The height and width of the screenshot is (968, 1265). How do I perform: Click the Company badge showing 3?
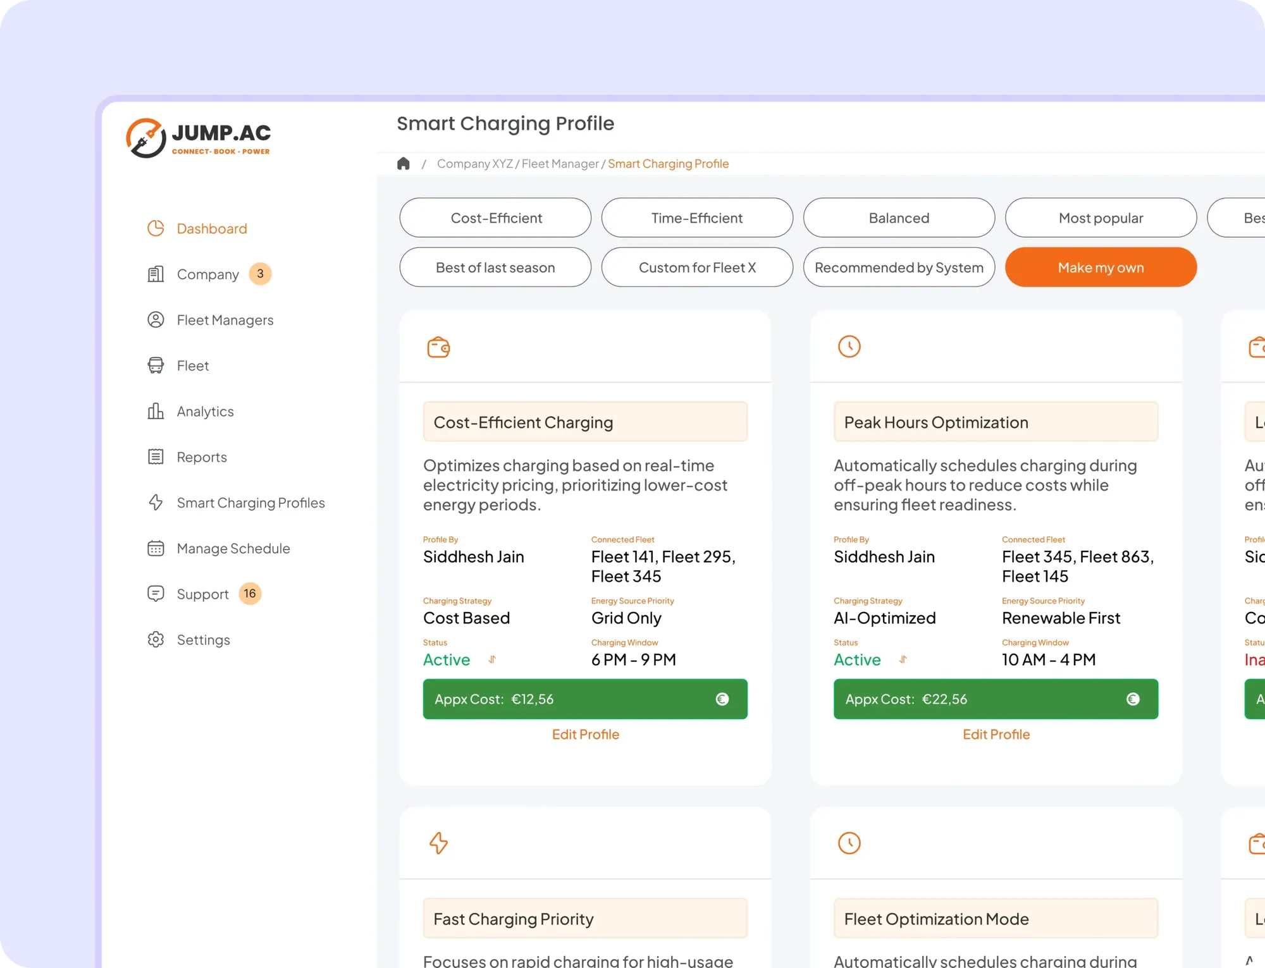[260, 274]
